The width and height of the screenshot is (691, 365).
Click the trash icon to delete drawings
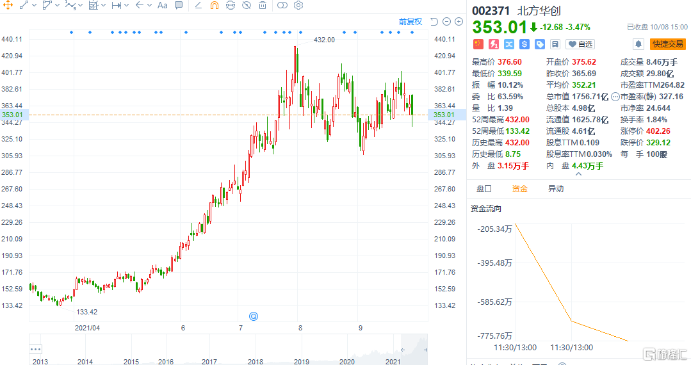click(263, 5)
